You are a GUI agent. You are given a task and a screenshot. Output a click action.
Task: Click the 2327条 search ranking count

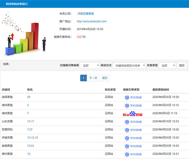tap(81, 37)
